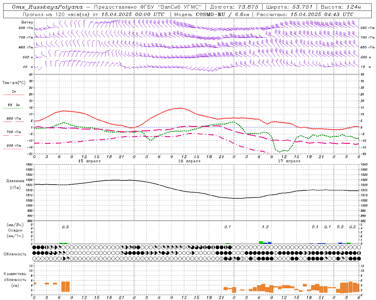The width and height of the screenshot is (376, 300).
Task: Click the 'Прогноз на 120 часа(ов)' forecast text
Action: [56, 14]
